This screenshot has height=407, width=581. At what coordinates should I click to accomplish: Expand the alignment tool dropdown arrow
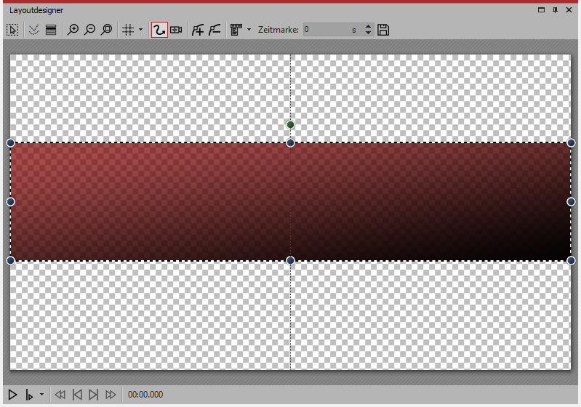click(x=249, y=30)
